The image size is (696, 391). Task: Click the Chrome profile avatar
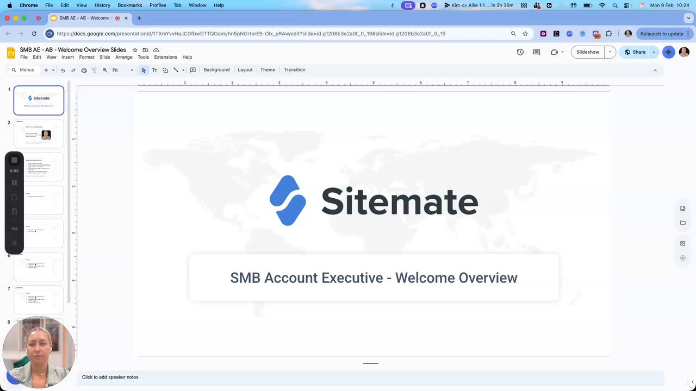(x=628, y=34)
